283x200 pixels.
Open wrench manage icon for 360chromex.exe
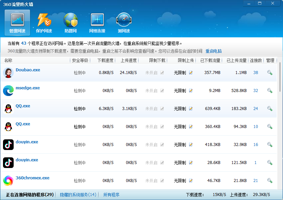[270, 180]
